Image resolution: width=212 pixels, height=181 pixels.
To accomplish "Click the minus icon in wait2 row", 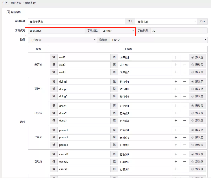I will (184, 65).
